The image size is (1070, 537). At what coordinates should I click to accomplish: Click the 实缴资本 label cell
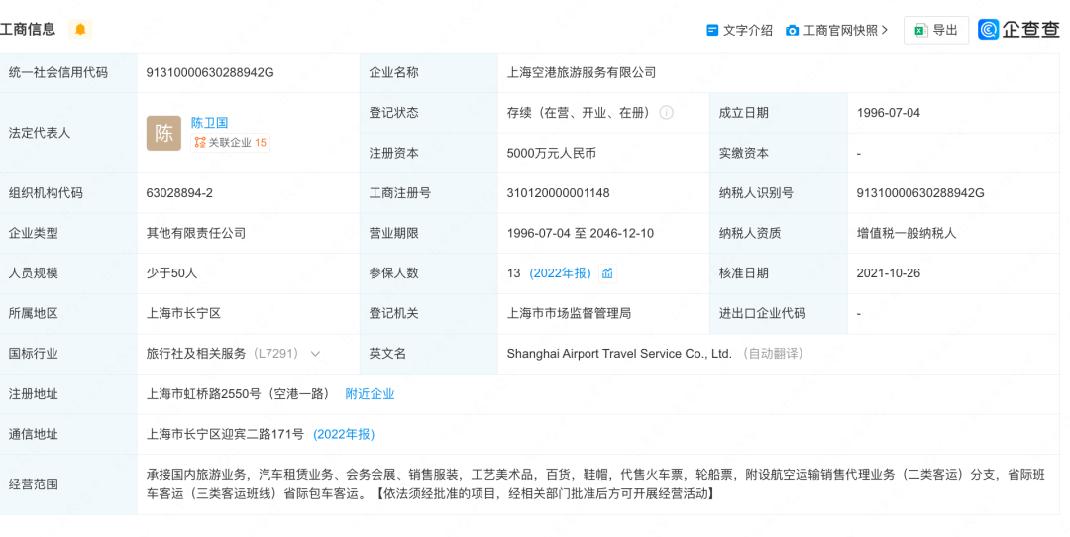[x=779, y=153]
